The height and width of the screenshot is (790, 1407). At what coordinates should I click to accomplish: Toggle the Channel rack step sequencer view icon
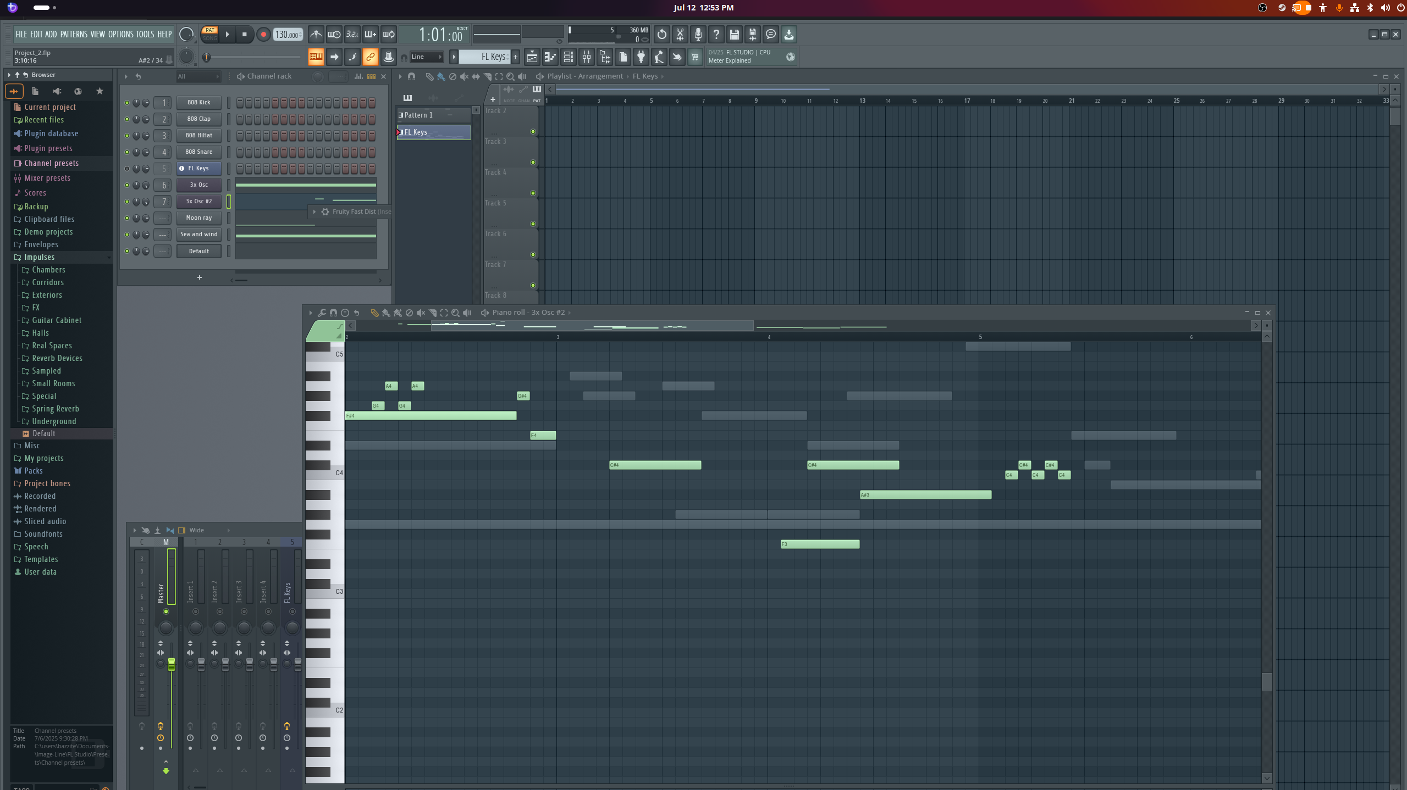click(x=371, y=76)
